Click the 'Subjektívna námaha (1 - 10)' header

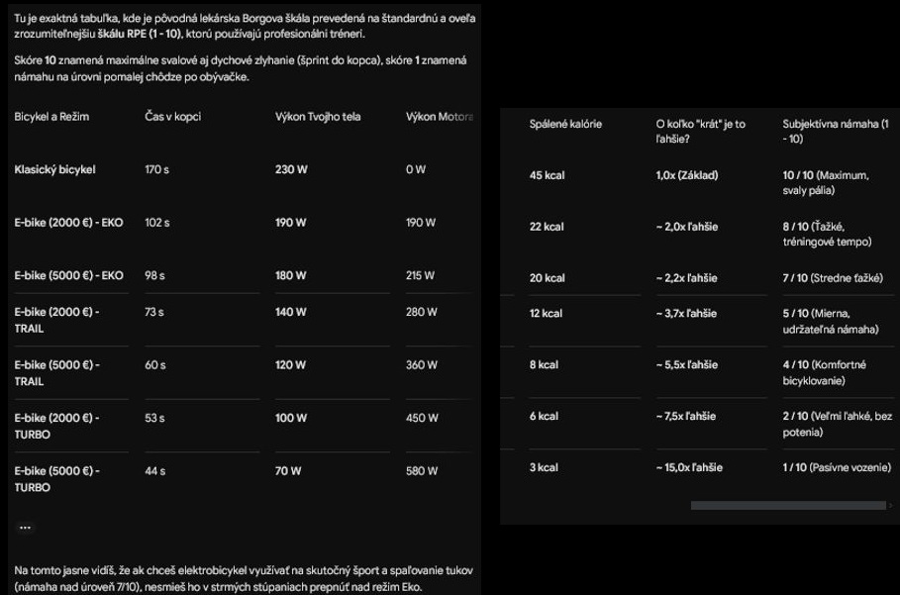[x=836, y=132]
